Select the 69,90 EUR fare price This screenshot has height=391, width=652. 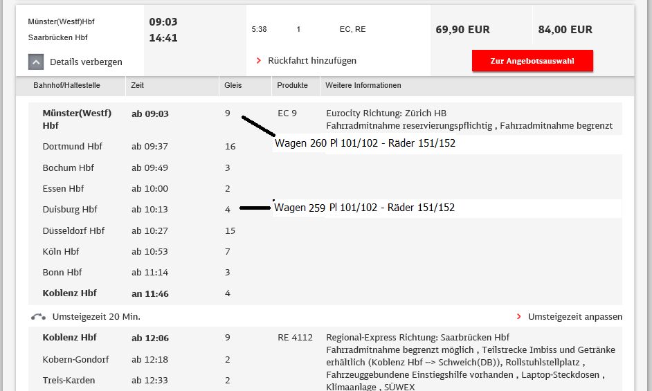[462, 30]
